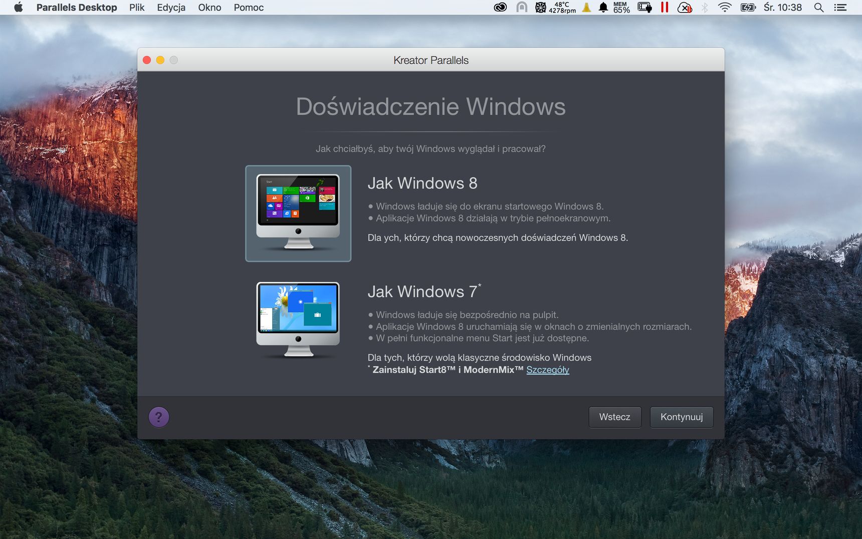This screenshot has height=539, width=862.
Task: Open the Apple menu
Action: pos(19,8)
